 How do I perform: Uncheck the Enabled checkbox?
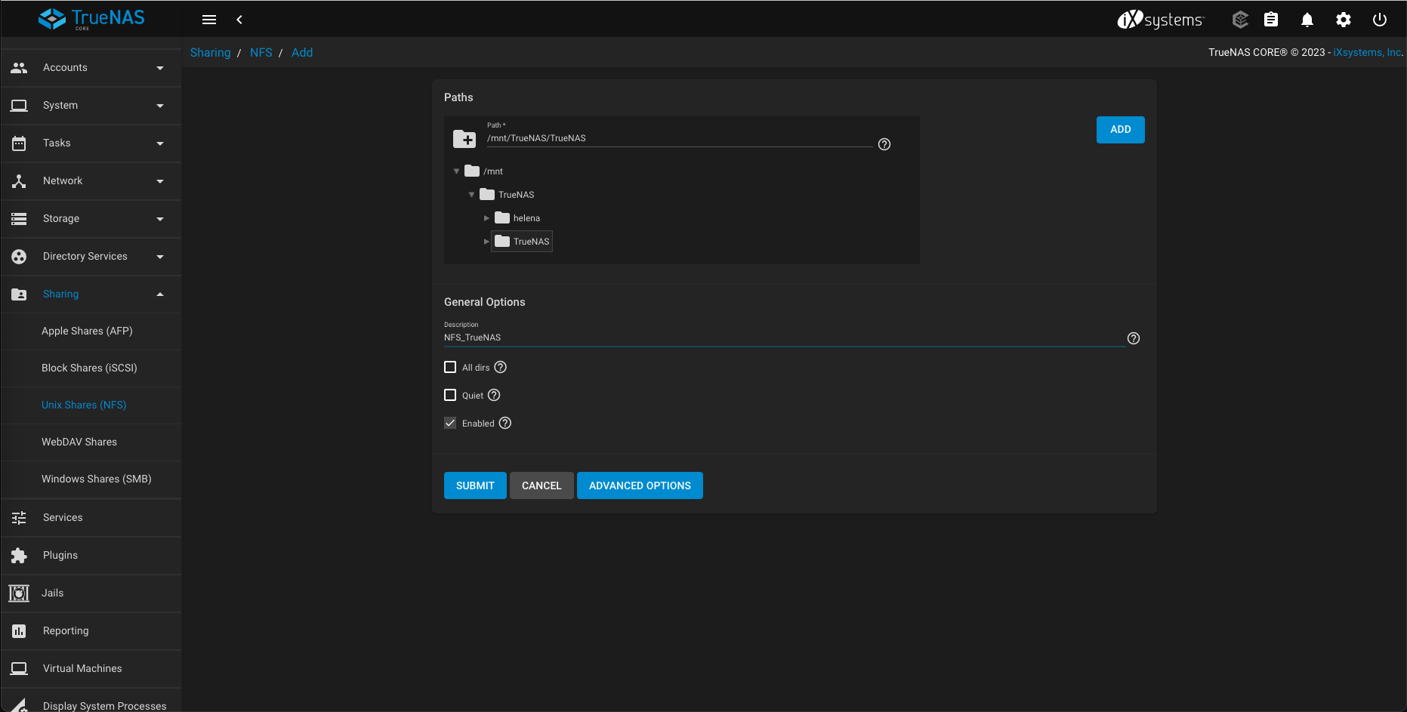pyautogui.click(x=450, y=423)
